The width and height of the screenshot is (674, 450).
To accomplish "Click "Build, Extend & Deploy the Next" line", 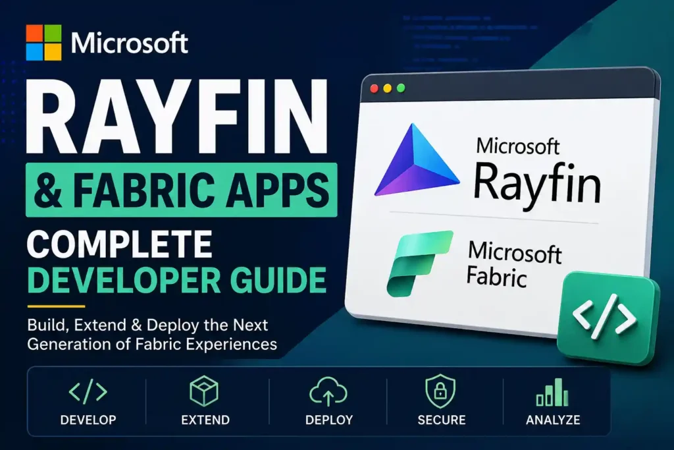I will click(x=147, y=325).
